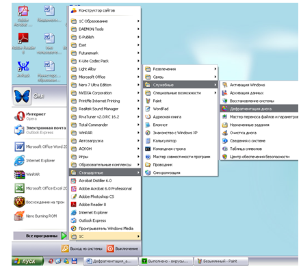The height and width of the screenshot is (269, 301).
Task: Open Acrobat Distiller 6.0 from programs list
Action: [x=105, y=181]
